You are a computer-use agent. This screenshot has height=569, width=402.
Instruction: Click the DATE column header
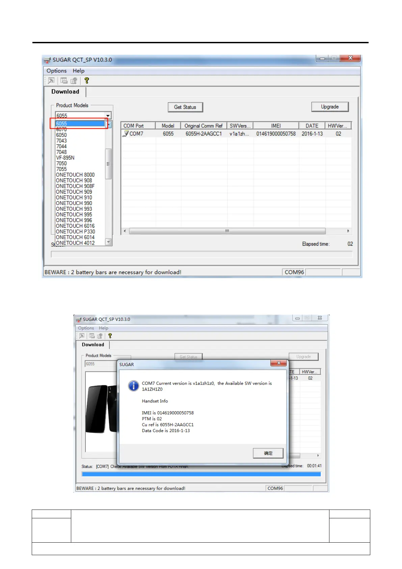pos(312,126)
